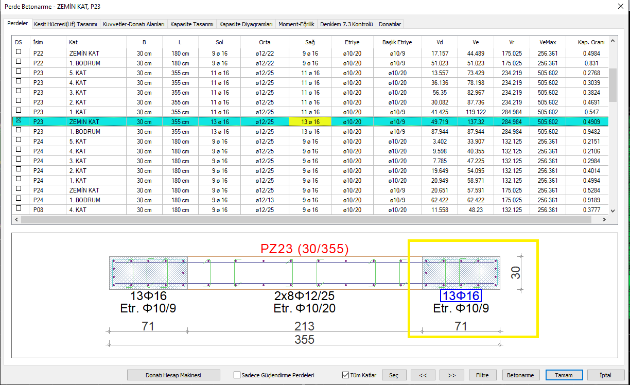Click the Kap. Oranı value 0.831

coord(592,63)
